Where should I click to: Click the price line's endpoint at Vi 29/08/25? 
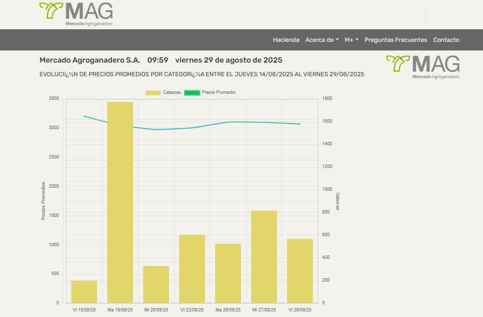coord(300,124)
